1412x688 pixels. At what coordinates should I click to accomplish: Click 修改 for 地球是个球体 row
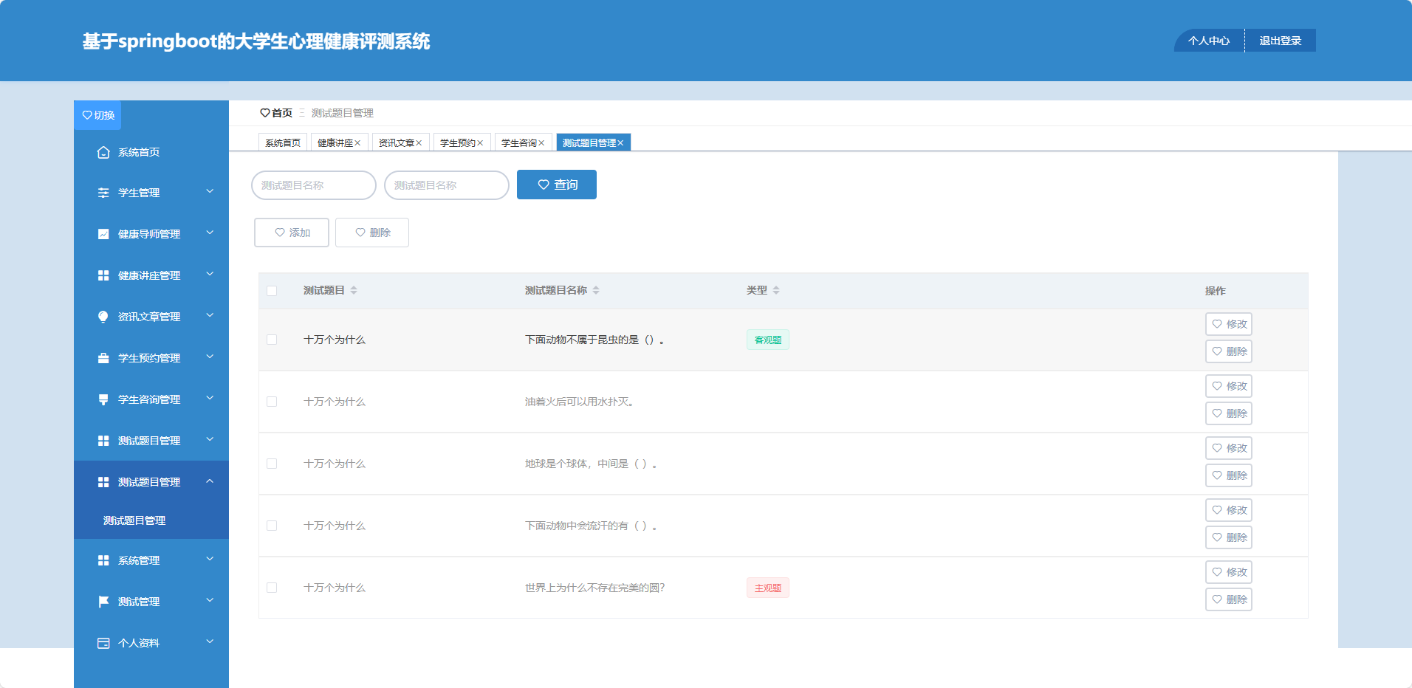click(1229, 448)
